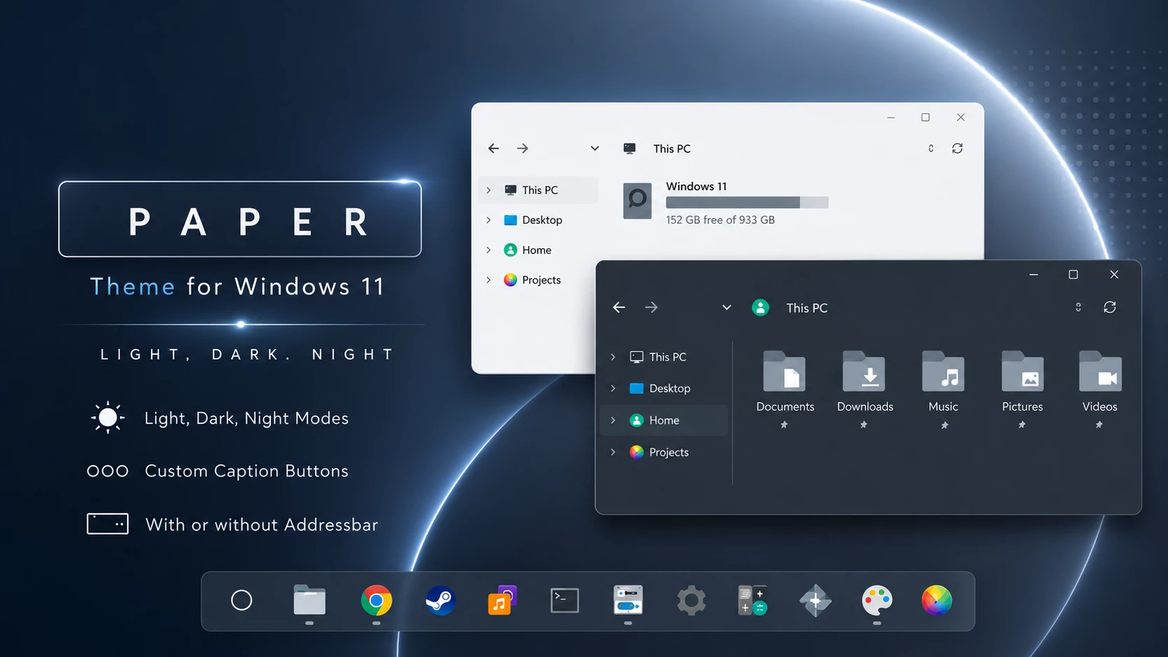This screenshot has height=657, width=1168.
Task: Expand Desktop node in dark window sidebar
Action: [x=613, y=388]
